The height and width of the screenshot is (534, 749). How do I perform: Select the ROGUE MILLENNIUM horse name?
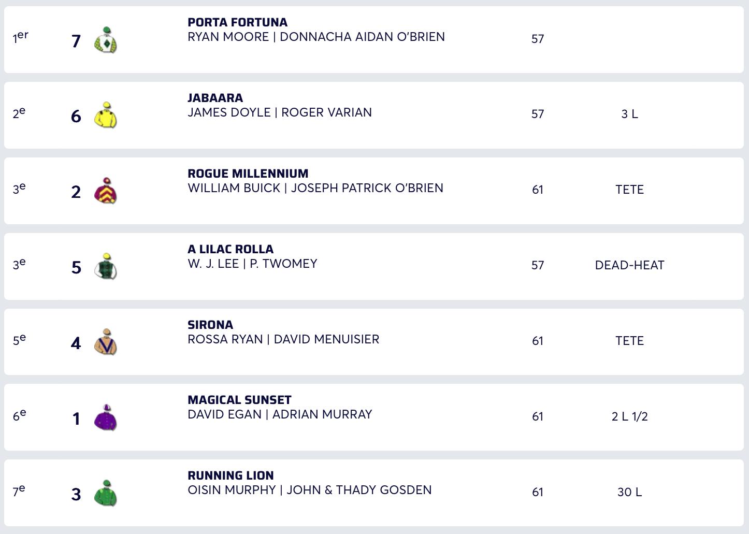248,174
